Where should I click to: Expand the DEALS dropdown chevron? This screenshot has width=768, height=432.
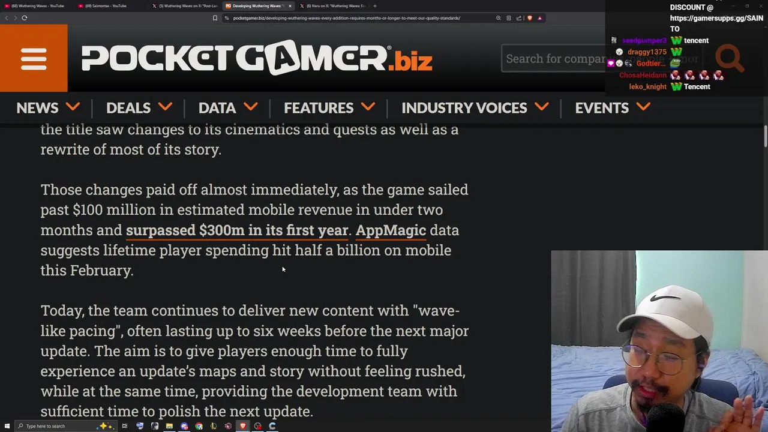[x=165, y=107]
